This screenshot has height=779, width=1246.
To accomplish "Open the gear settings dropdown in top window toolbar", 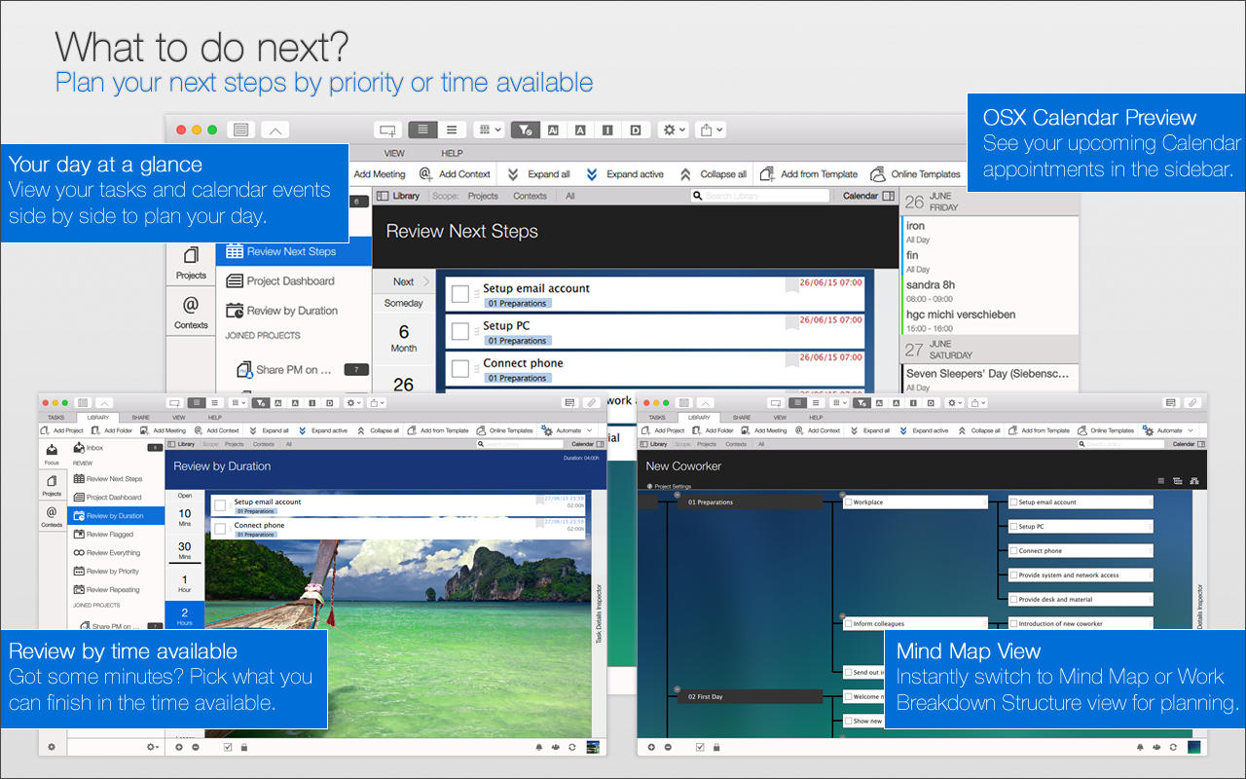I will (673, 130).
